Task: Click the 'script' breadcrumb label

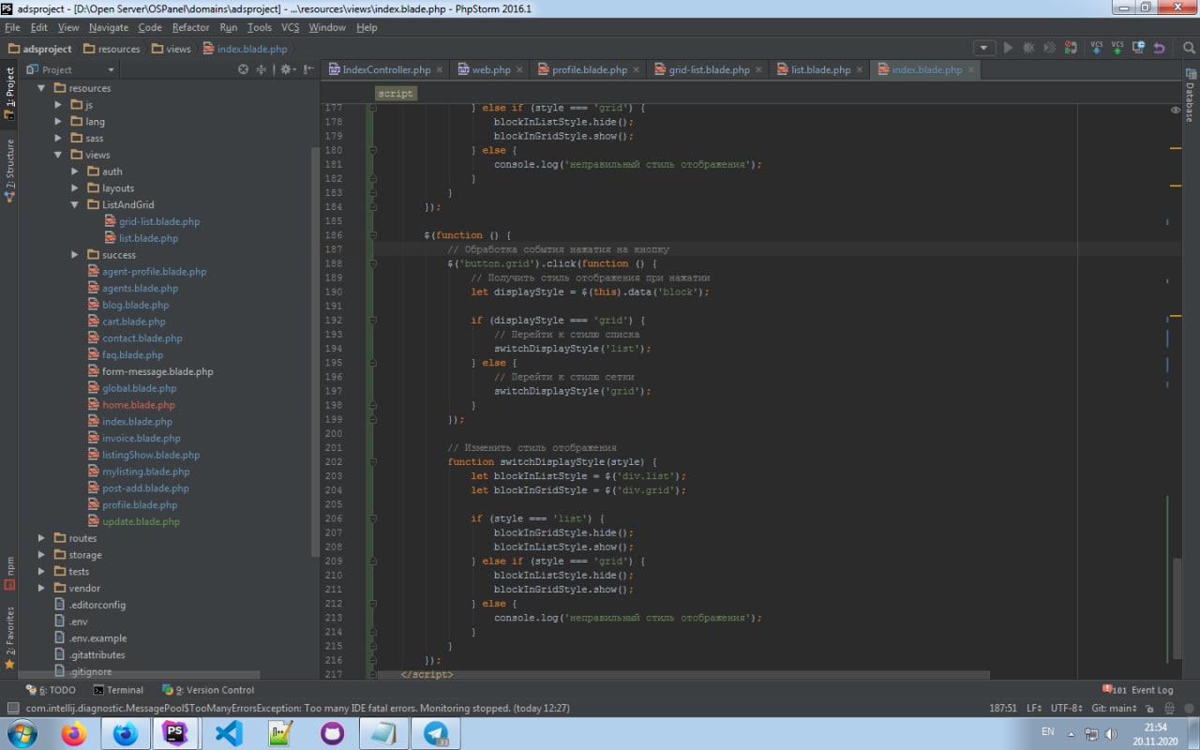Action: (x=396, y=93)
